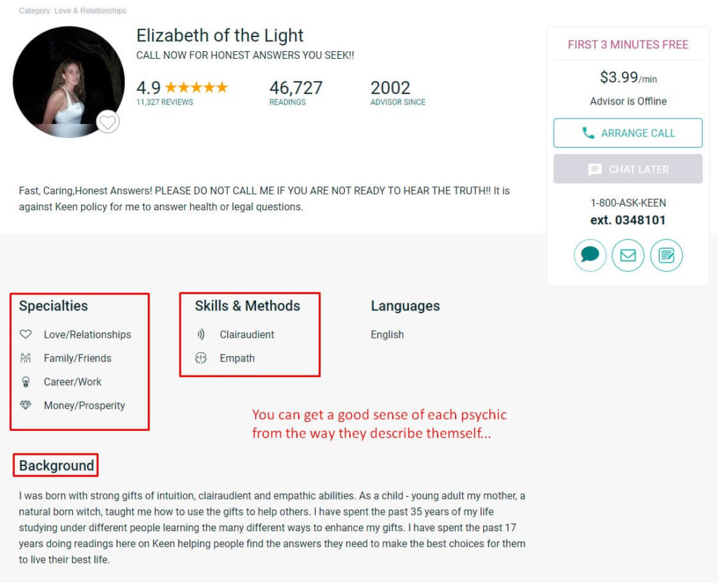Click the chat bubble icon under the extension number
This screenshot has height=583, width=718.
(x=590, y=255)
